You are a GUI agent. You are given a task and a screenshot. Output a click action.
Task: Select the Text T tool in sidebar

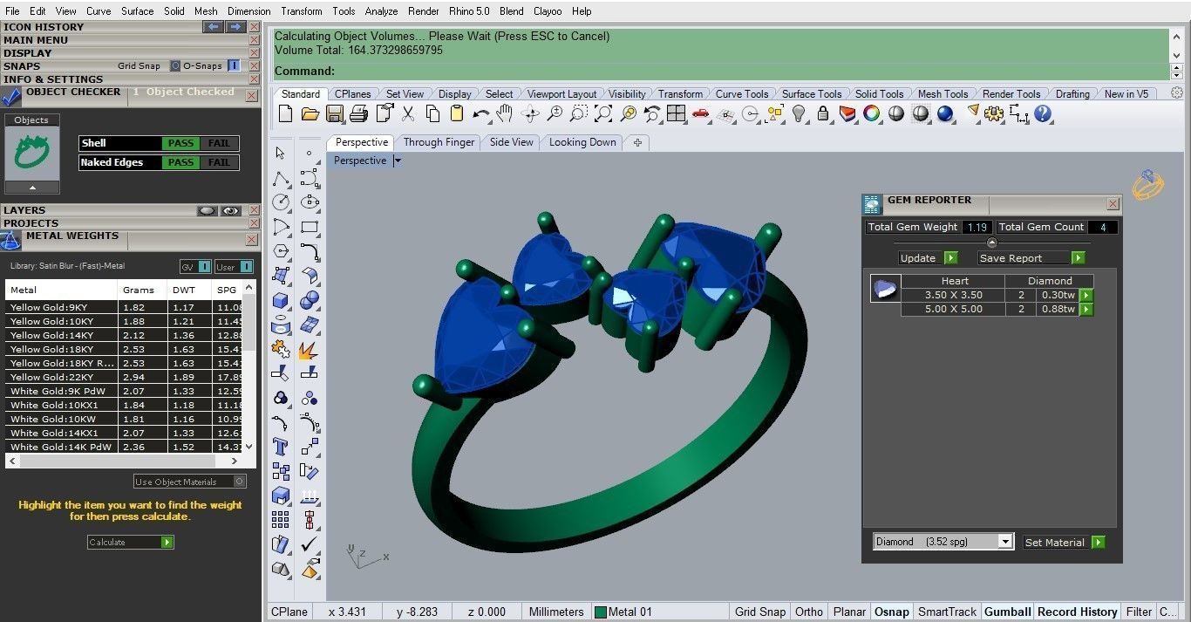[280, 447]
